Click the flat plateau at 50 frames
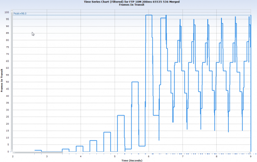 tap(135, 82)
